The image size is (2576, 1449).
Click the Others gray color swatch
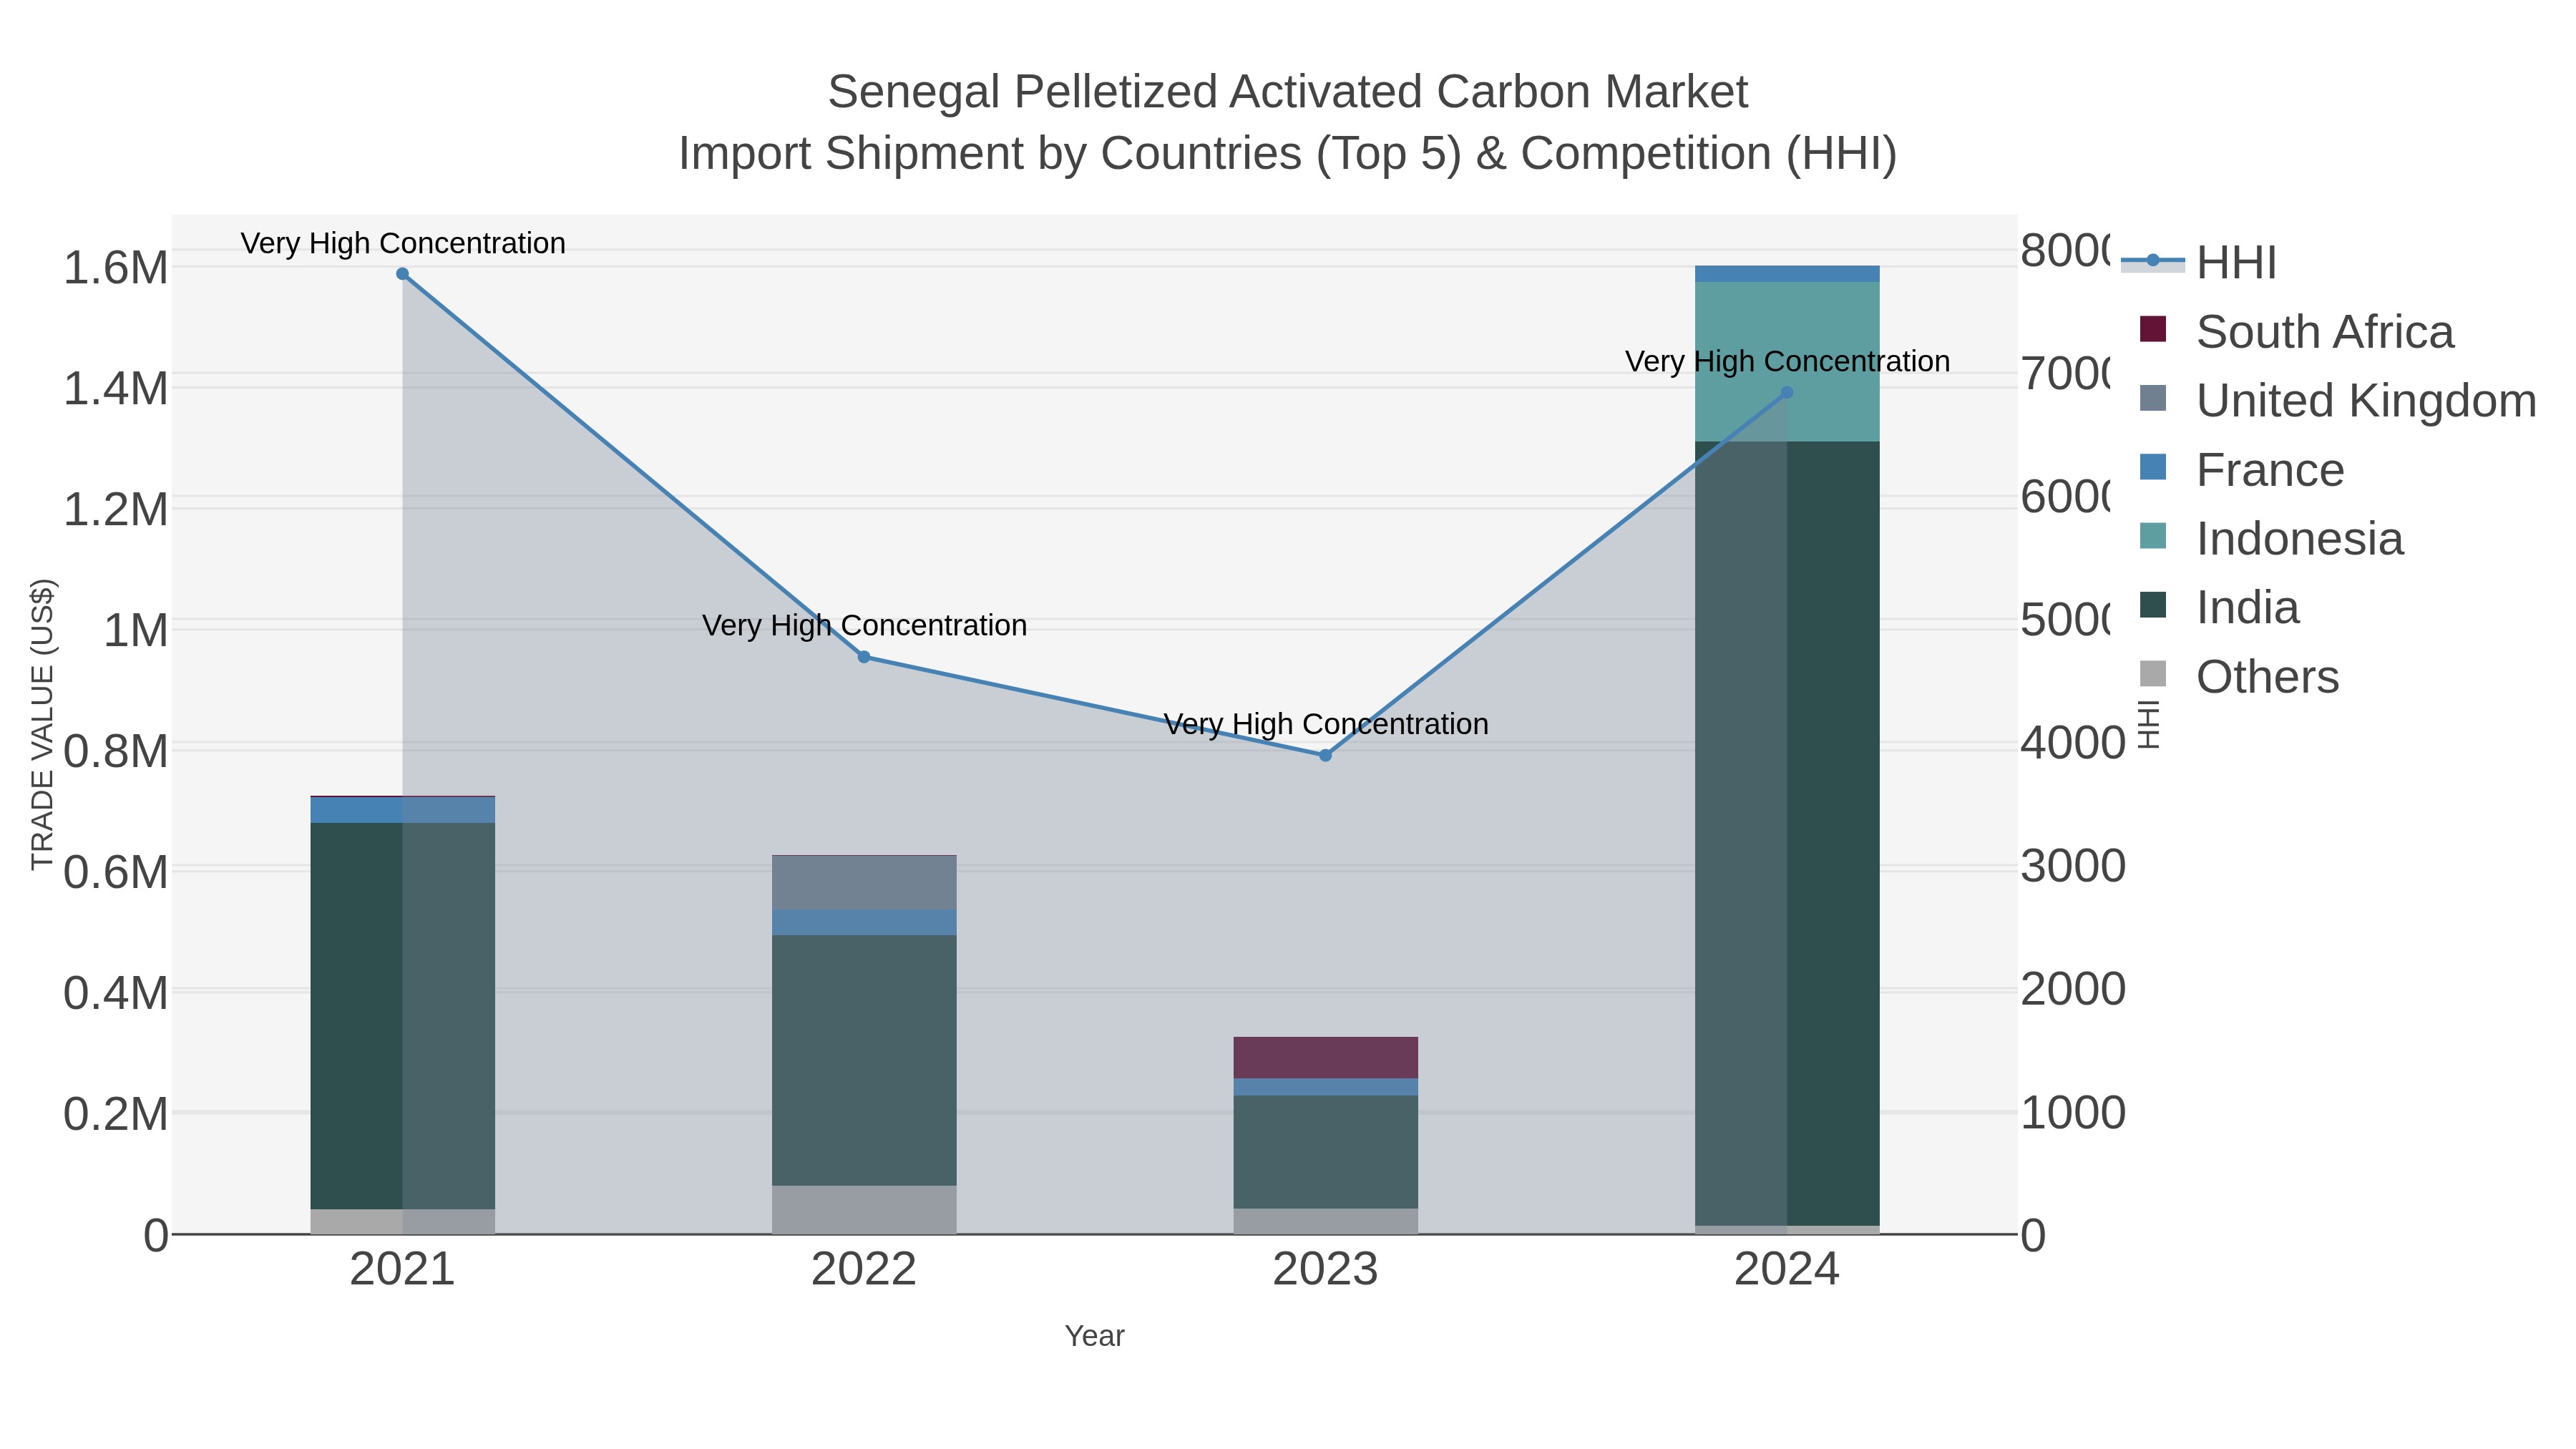tap(2153, 674)
